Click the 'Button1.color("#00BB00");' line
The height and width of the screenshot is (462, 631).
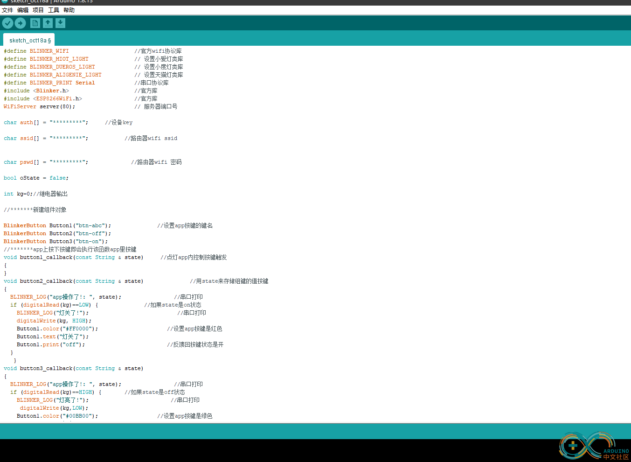coord(57,416)
